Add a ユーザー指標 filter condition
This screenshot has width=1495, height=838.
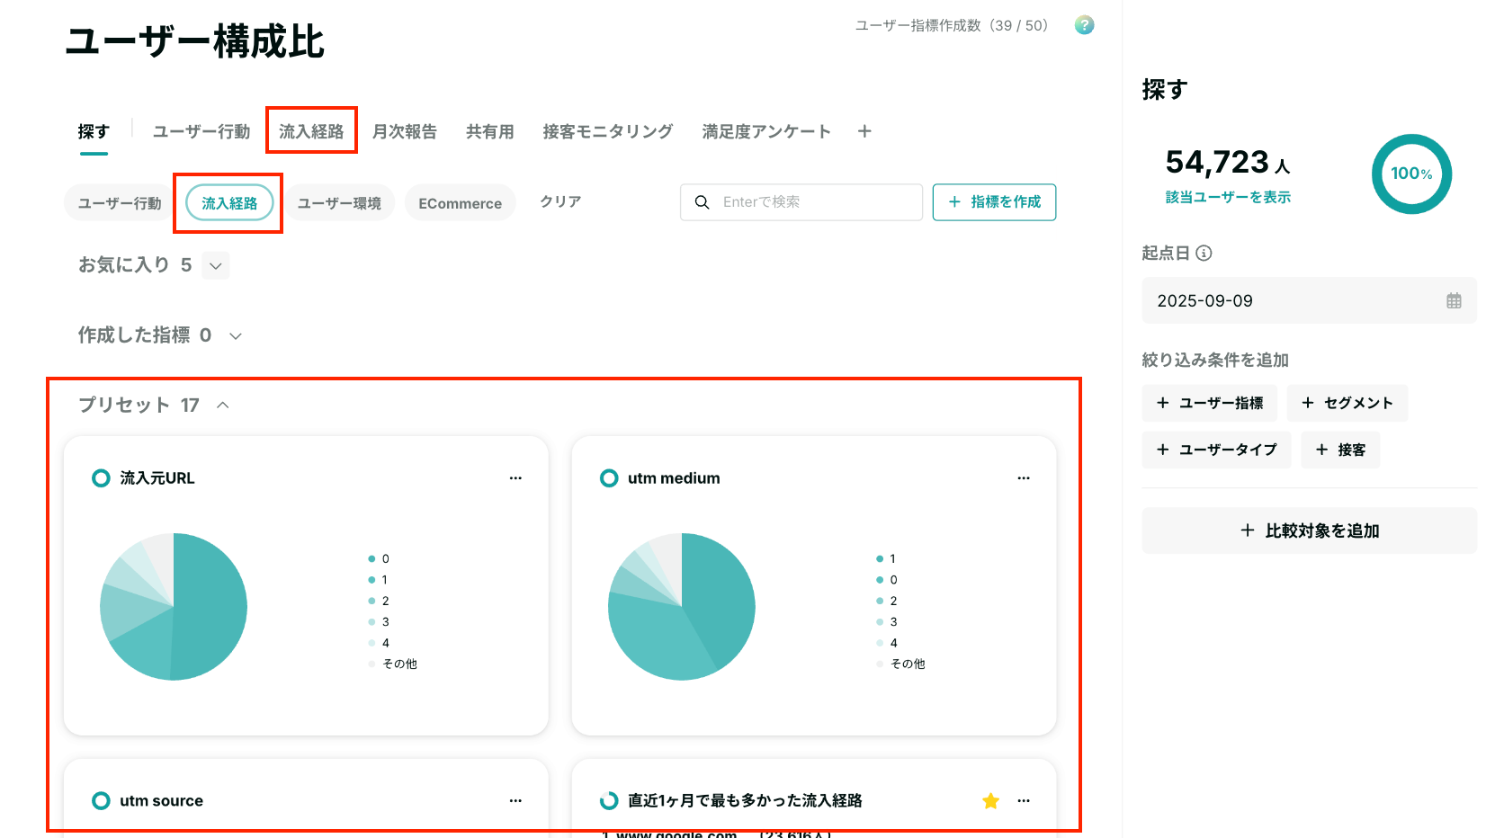pyautogui.click(x=1210, y=403)
